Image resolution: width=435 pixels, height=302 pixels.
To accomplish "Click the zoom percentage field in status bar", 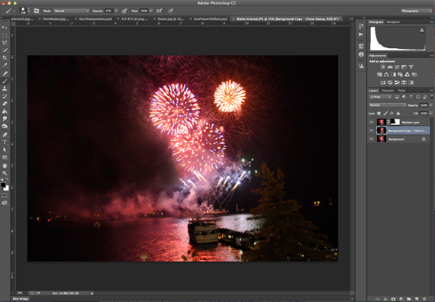I will 20,293.
